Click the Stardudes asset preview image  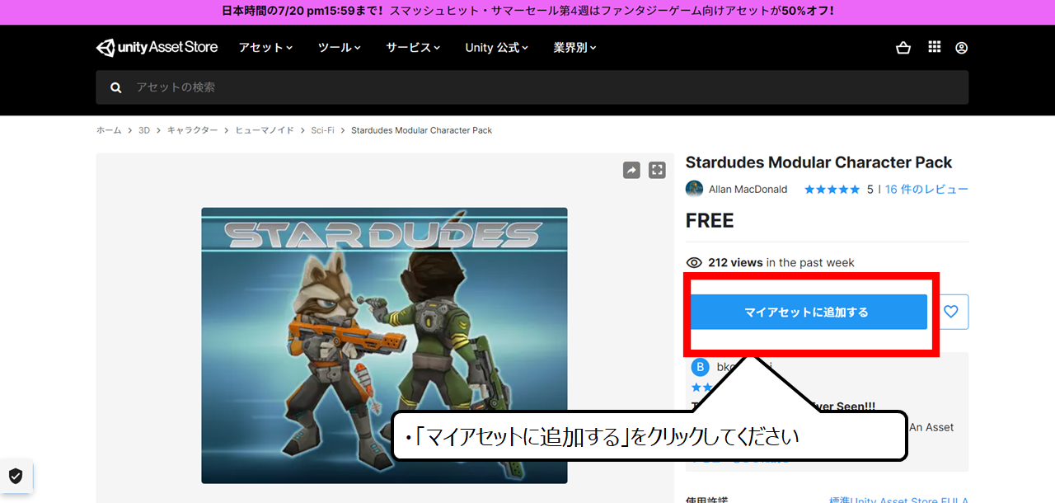(x=384, y=346)
